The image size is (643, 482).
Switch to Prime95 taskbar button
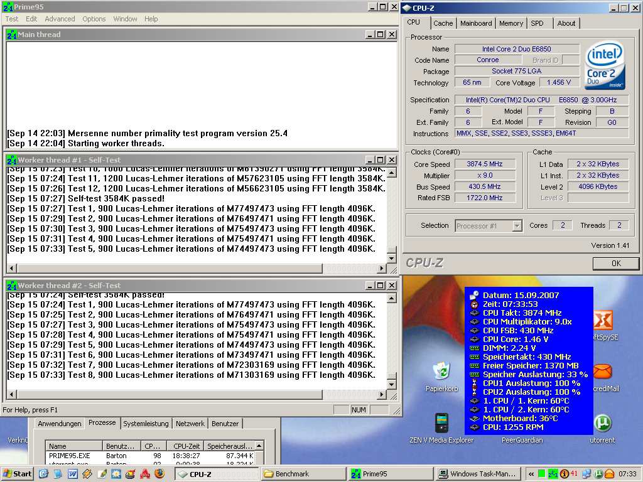coord(390,474)
